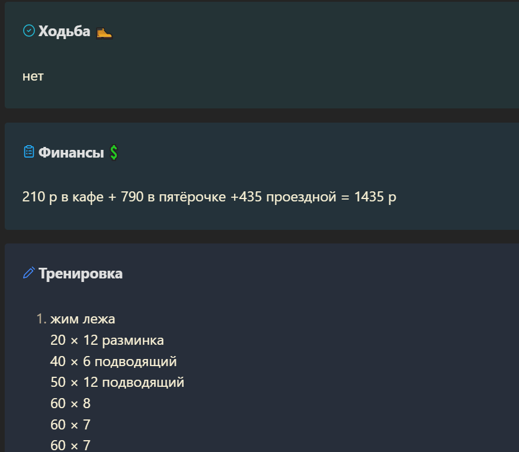
Task: Click the clipboard icon beside Финансы
Action: pyautogui.click(x=29, y=152)
